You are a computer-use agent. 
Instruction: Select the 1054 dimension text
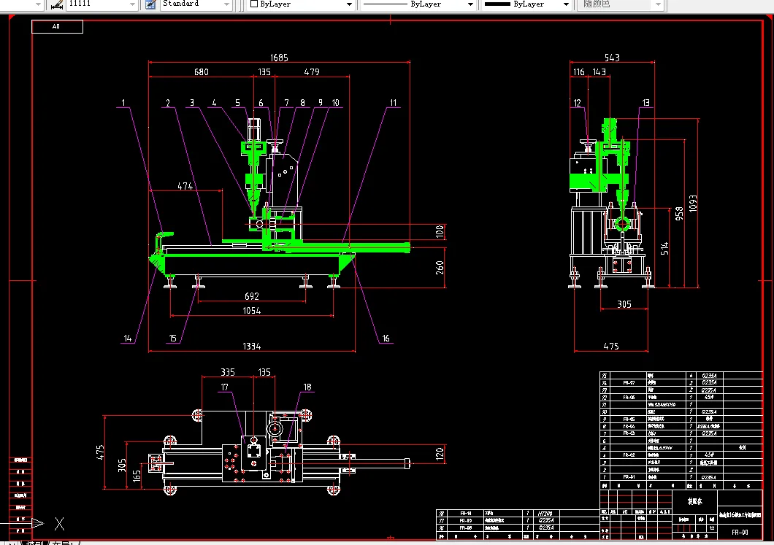tap(252, 310)
